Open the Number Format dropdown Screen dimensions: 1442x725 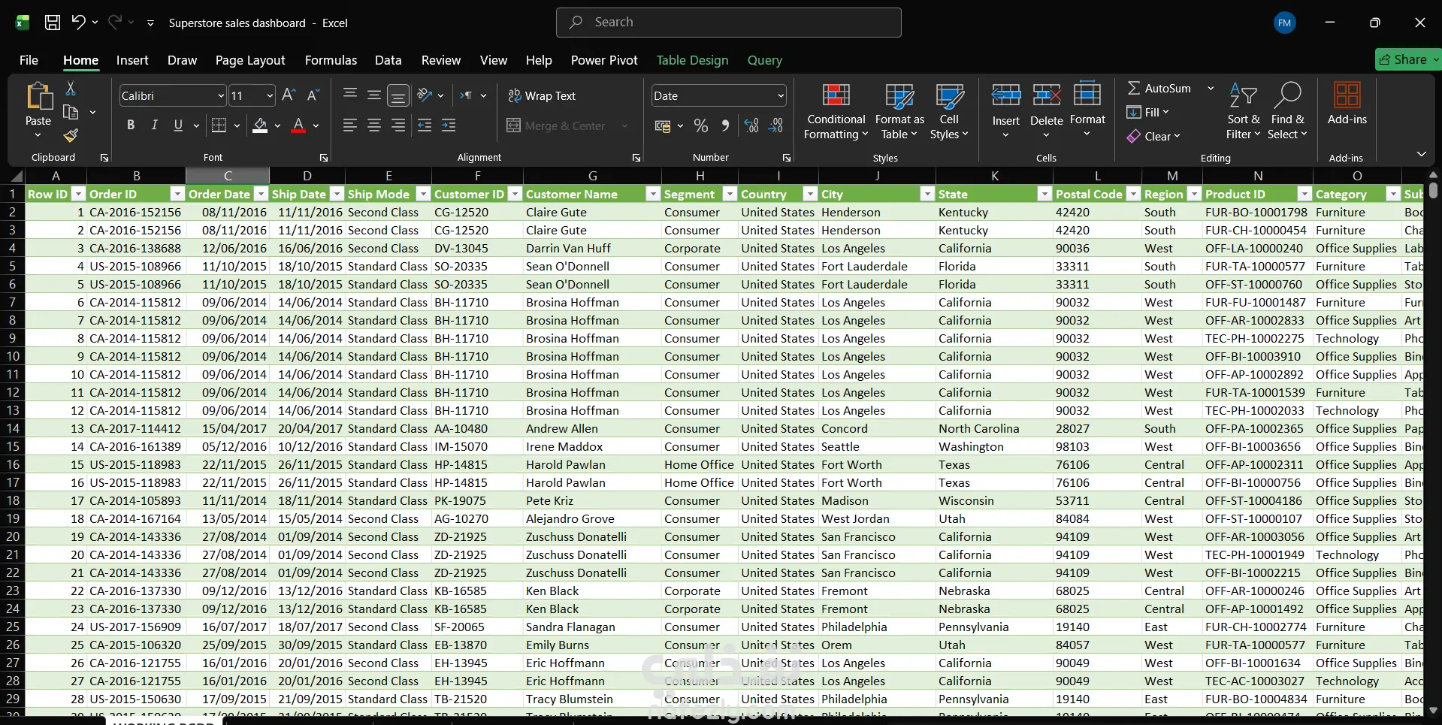(x=781, y=95)
